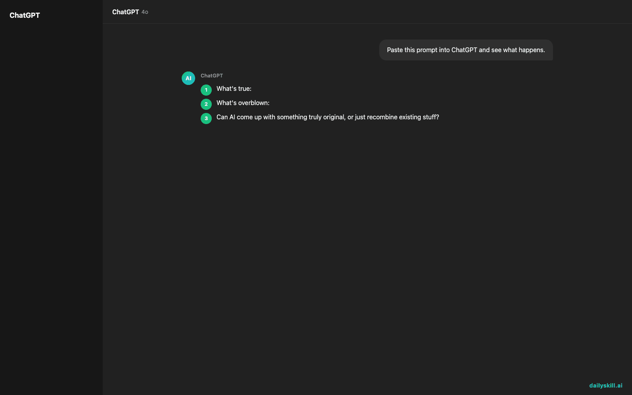Click the green number 3 badge

click(x=206, y=118)
